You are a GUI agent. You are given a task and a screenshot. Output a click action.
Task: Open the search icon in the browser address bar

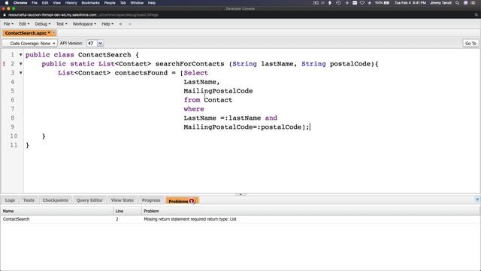click(x=476, y=15)
